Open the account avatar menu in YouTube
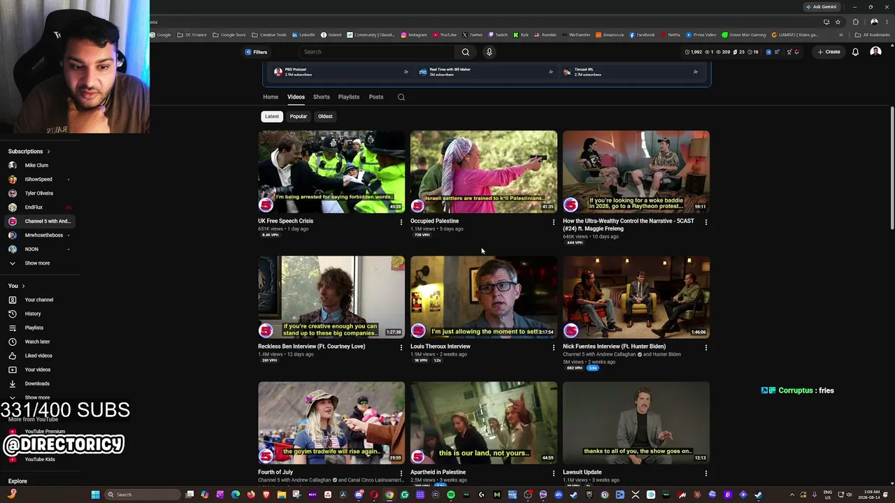Image resolution: width=895 pixels, height=503 pixels. tap(875, 52)
